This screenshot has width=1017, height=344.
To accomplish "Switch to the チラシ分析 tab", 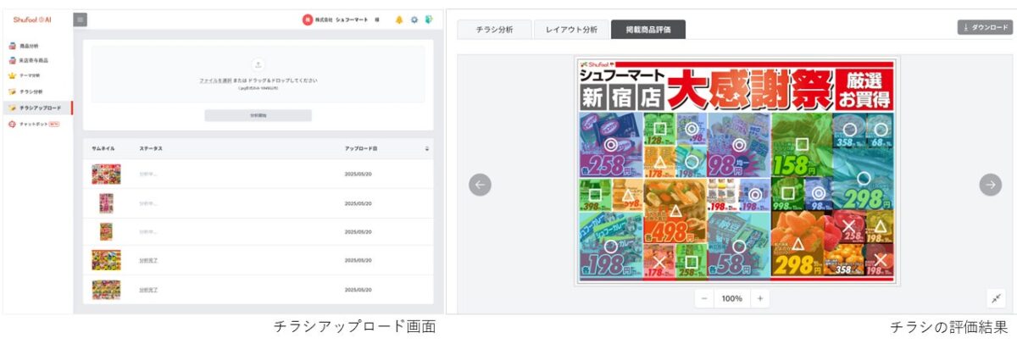I will point(494,29).
